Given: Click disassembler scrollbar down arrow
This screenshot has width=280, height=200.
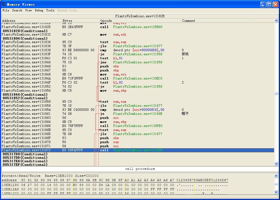Looking at the screenshot, I should point(276,164).
